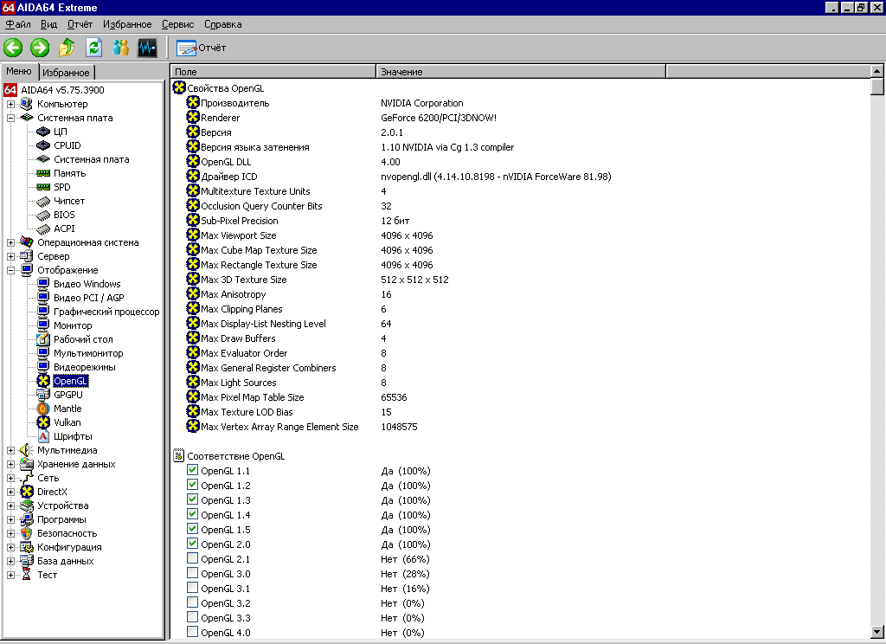The height and width of the screenshot is (644, 886).
Task: Select the ЦП tree item icon
Action: (x=43, y=132)
